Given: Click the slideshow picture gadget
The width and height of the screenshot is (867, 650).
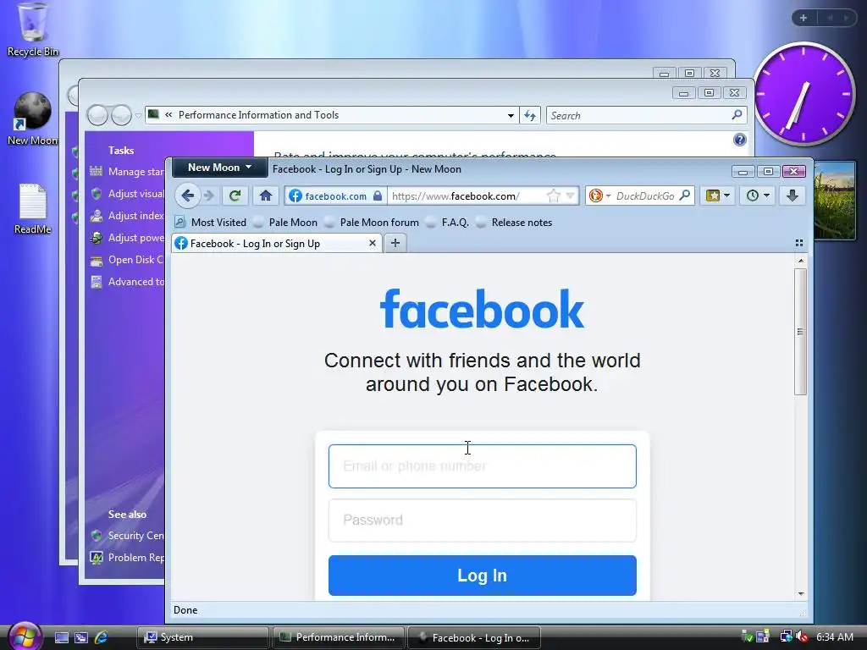Looking at the screenshot, I should (834, 200).
